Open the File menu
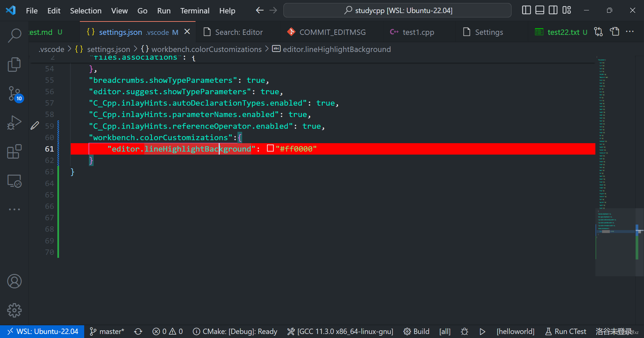644x338 pixels. 32,11
